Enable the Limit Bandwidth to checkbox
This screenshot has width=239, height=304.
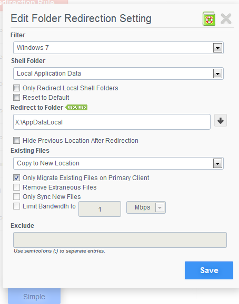[16, 206]
